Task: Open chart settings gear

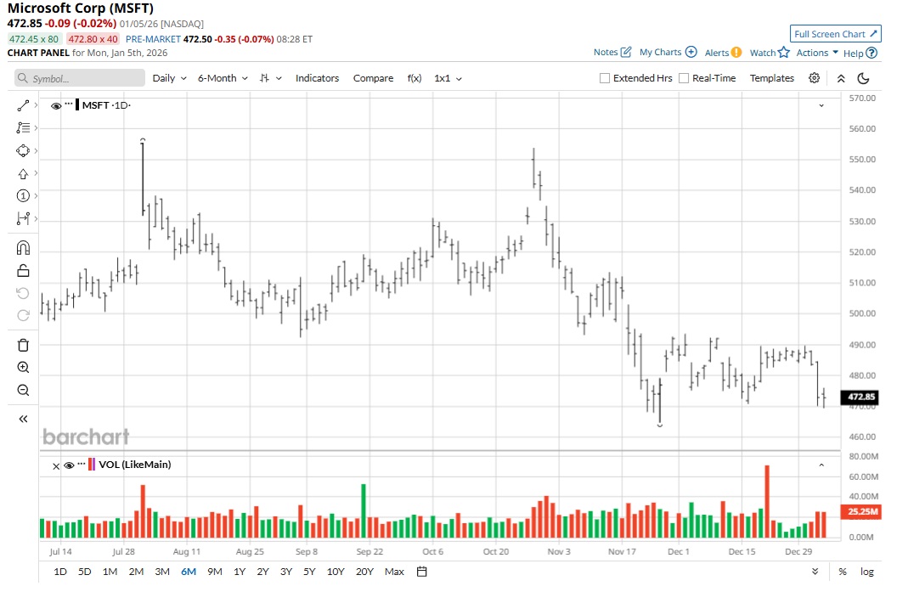Action: point(815,78)
